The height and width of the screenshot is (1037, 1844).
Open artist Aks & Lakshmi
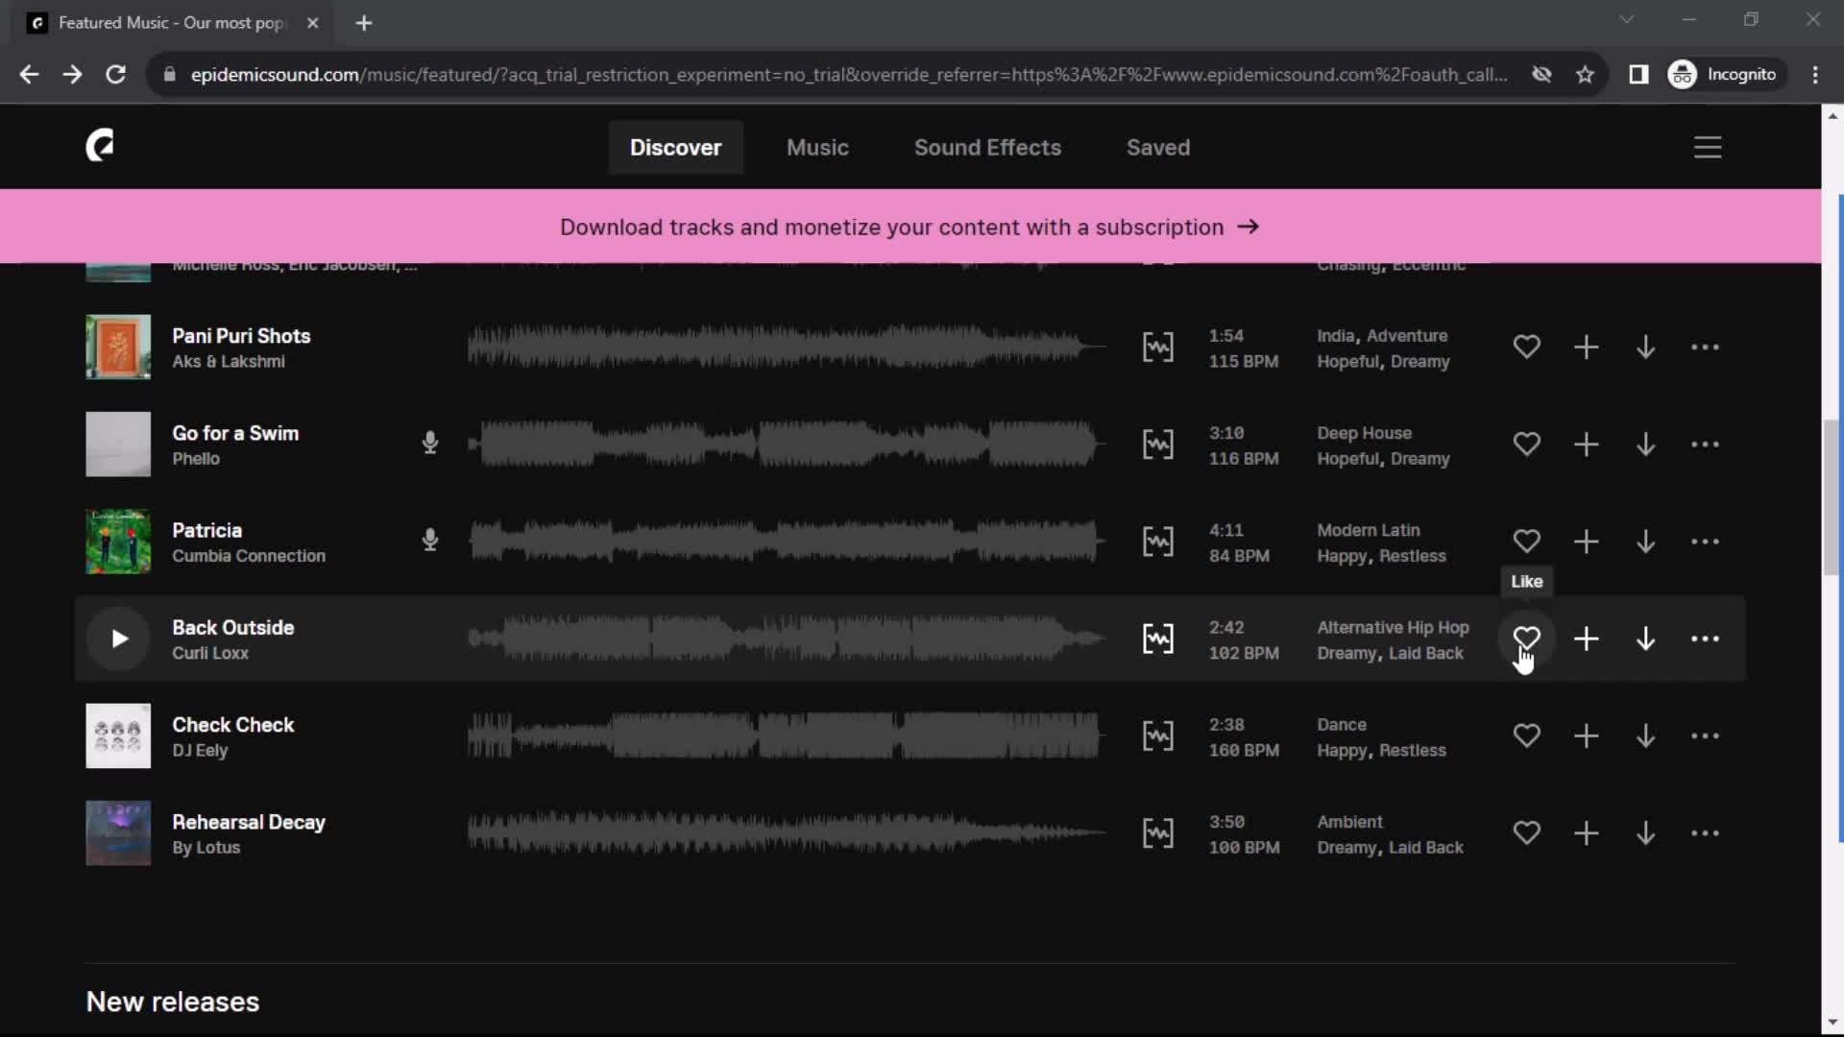229,362
